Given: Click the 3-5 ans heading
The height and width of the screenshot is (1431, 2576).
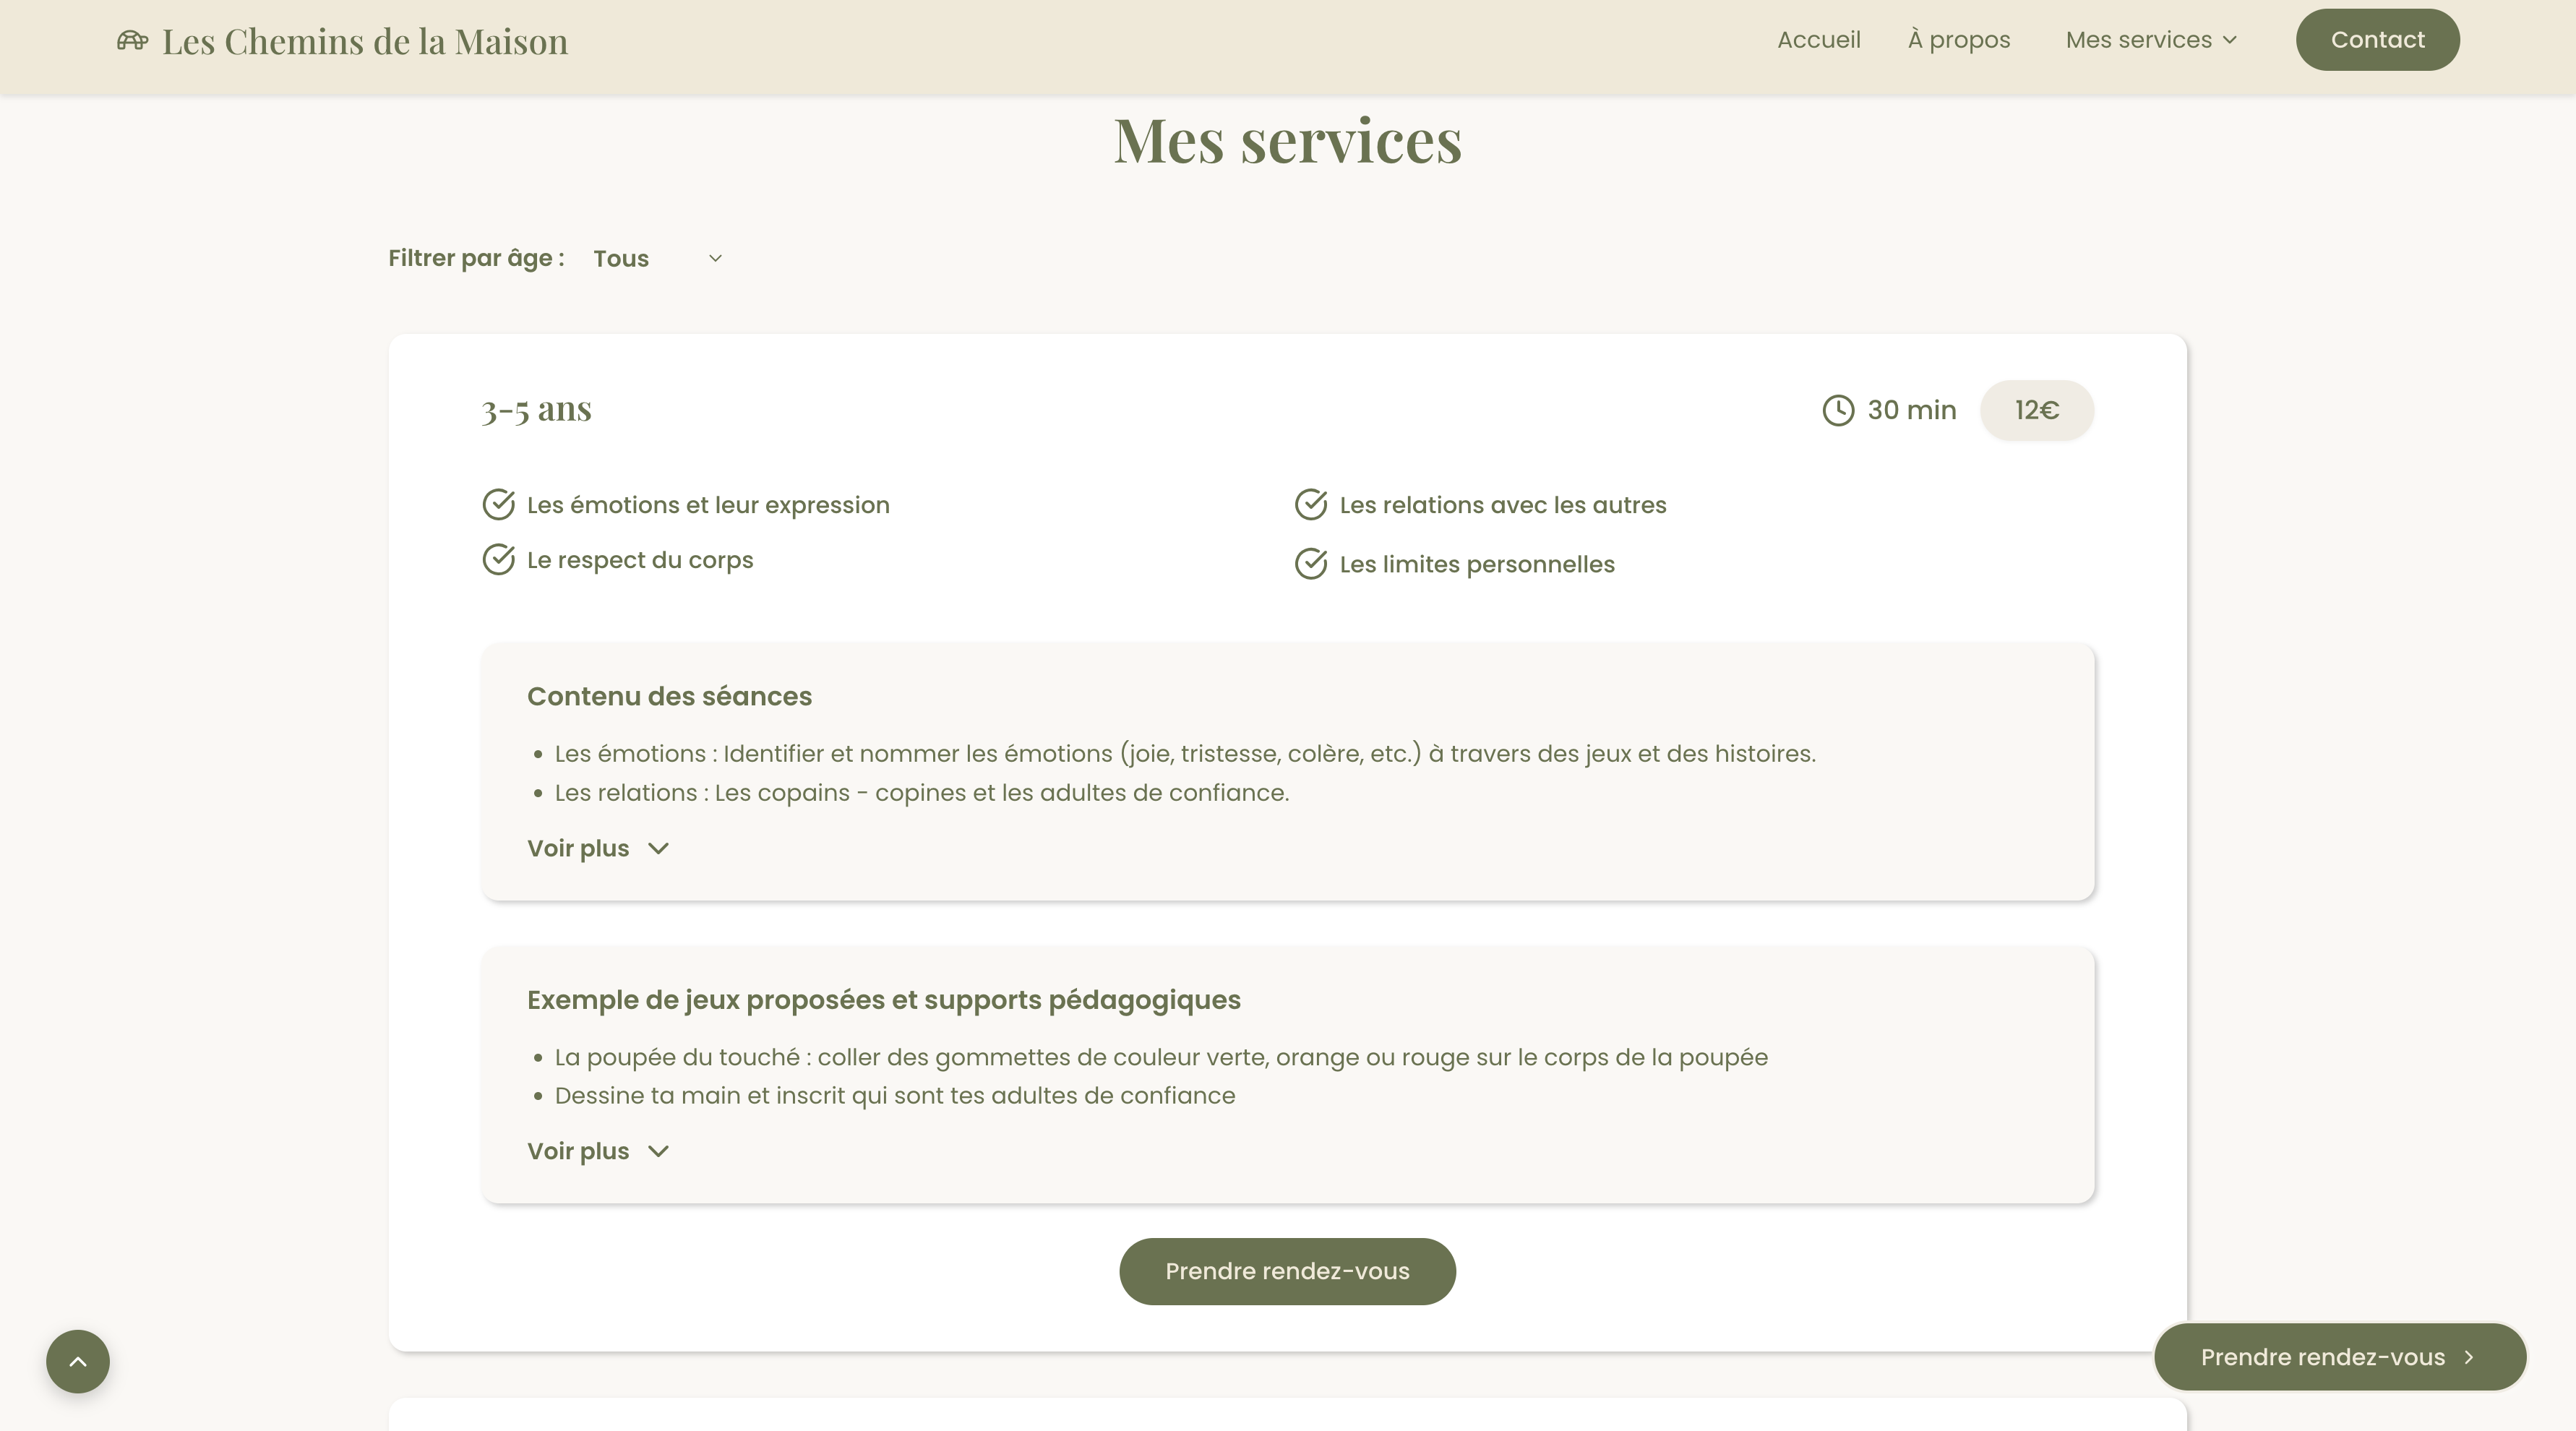Looking at the screenshot, I should (x=536, y=410).
